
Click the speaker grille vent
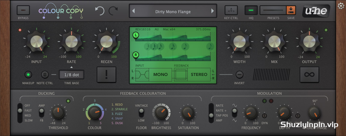tap(271, 75)
